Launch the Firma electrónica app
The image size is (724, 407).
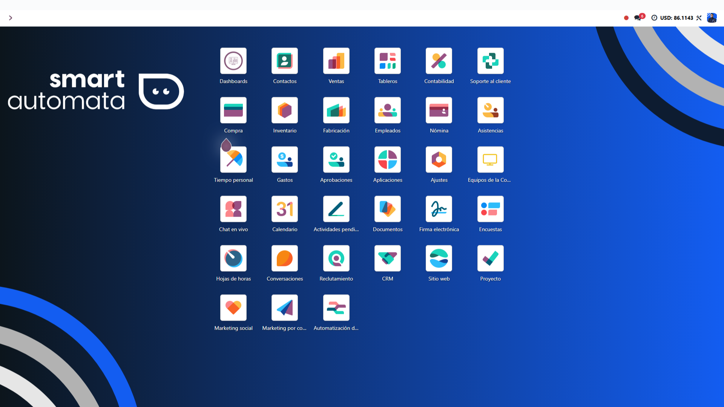(439, 209)
